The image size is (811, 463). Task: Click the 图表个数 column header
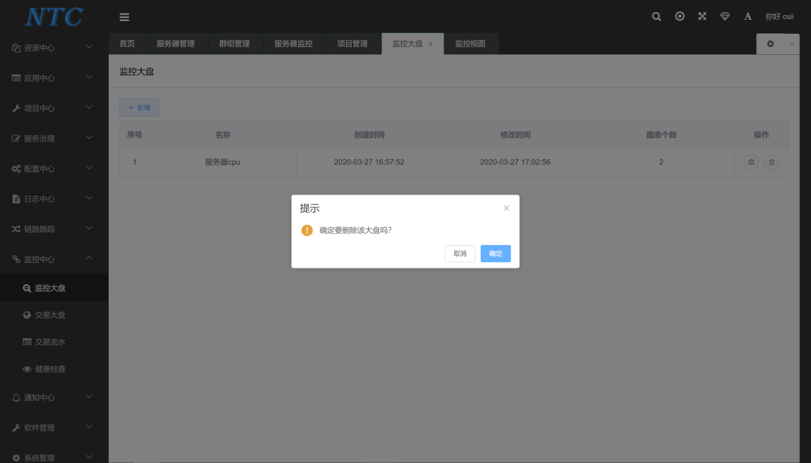(661, 135)
